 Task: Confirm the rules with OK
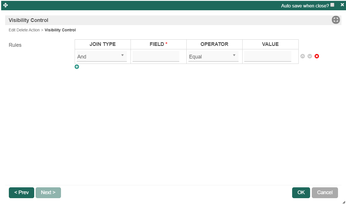click(301, 192)
